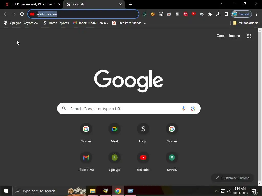Viewport: 262px width, 196px height.
Task: Start voice search with the microphone icon
Action: [184, 108]
